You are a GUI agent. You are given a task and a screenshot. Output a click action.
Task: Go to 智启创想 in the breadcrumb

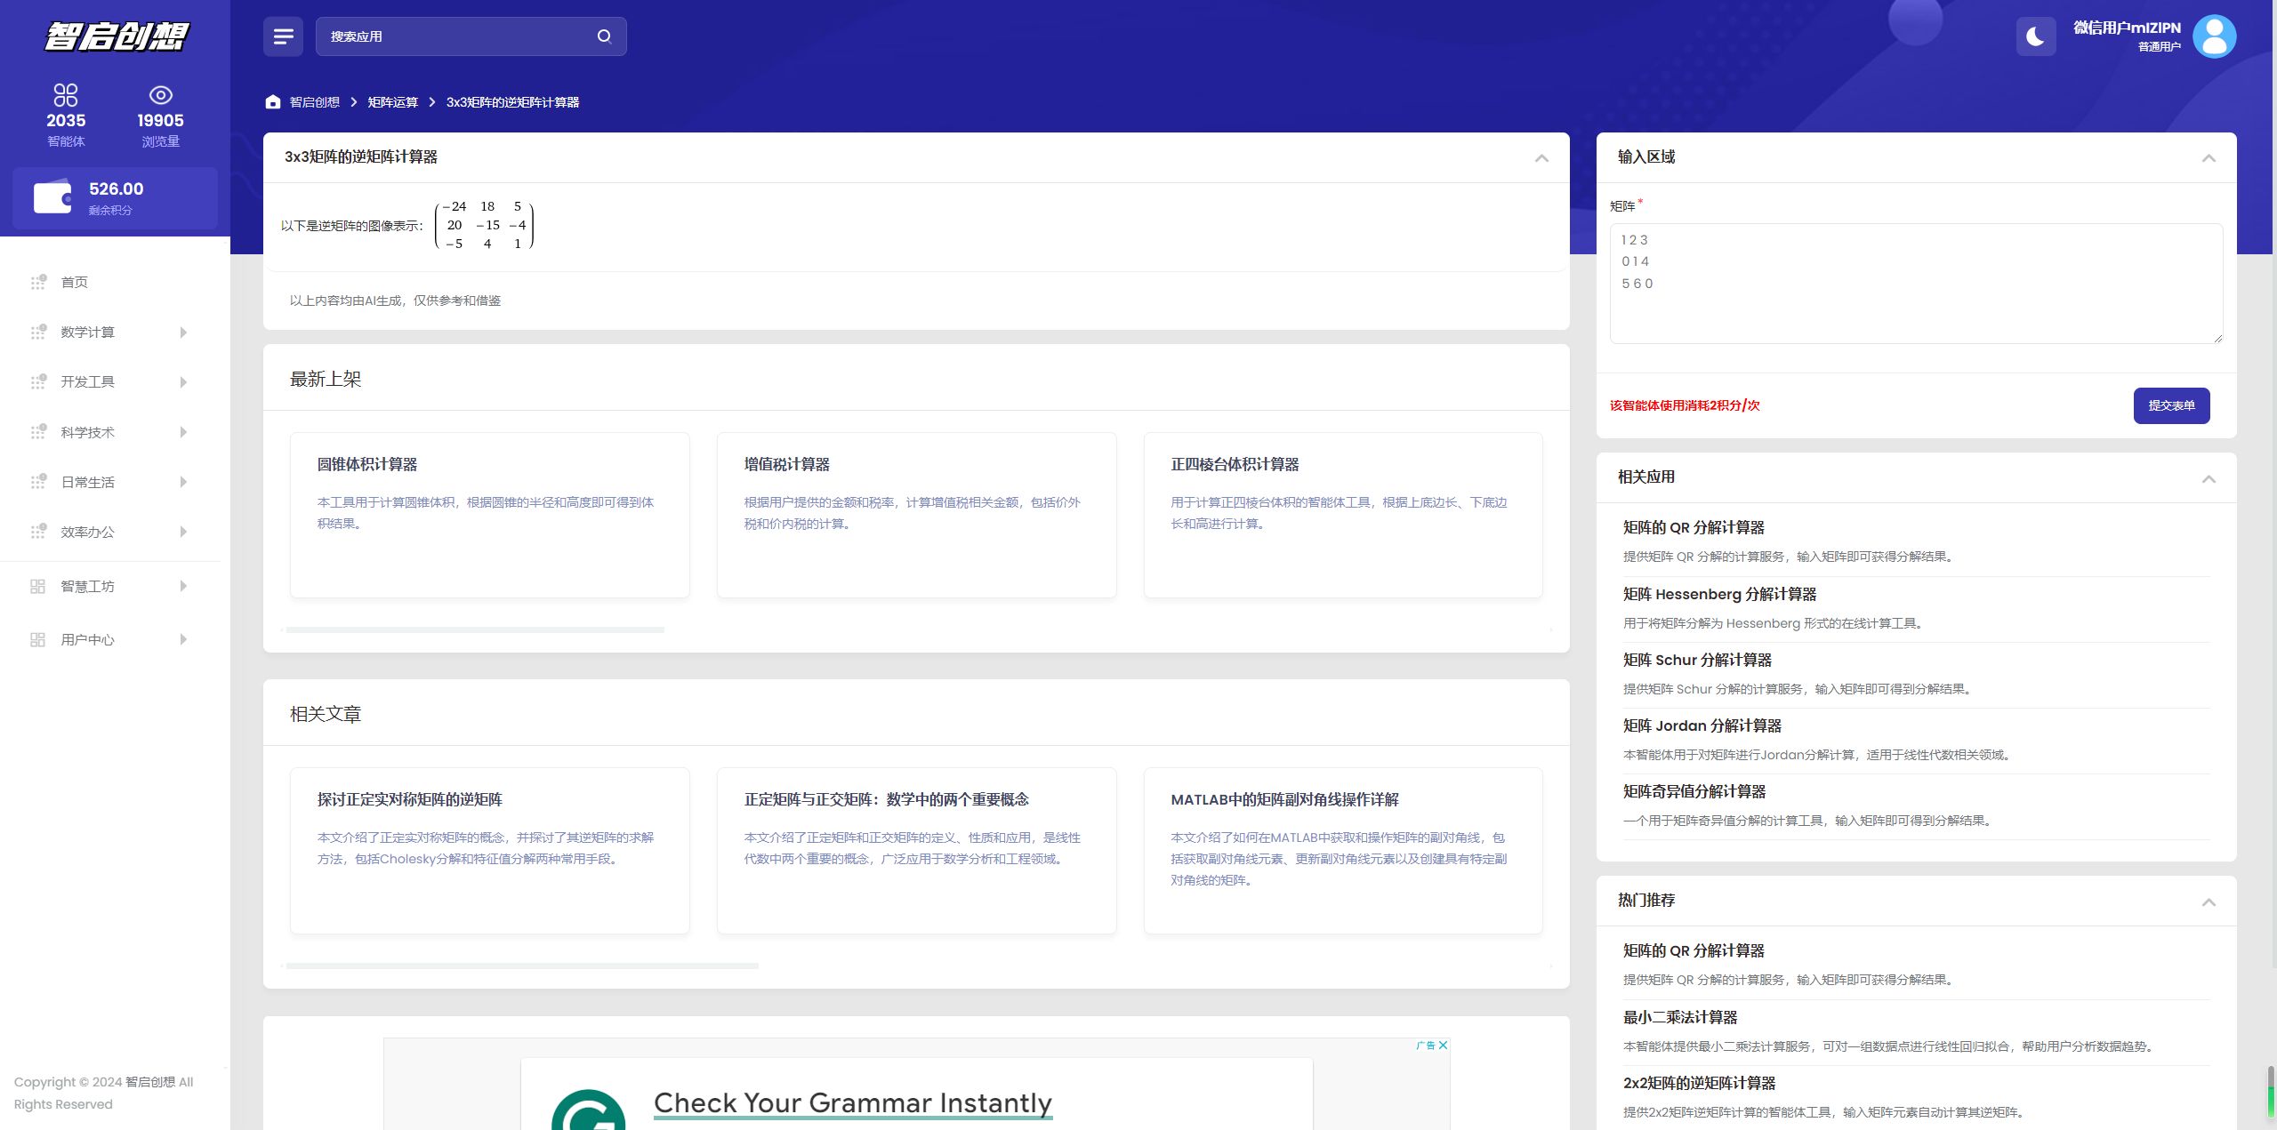pos(315,102)
